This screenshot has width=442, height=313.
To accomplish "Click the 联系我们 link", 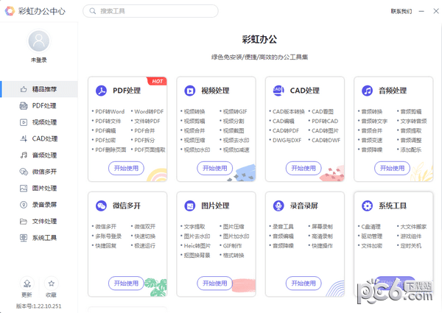I will [401, 11].
